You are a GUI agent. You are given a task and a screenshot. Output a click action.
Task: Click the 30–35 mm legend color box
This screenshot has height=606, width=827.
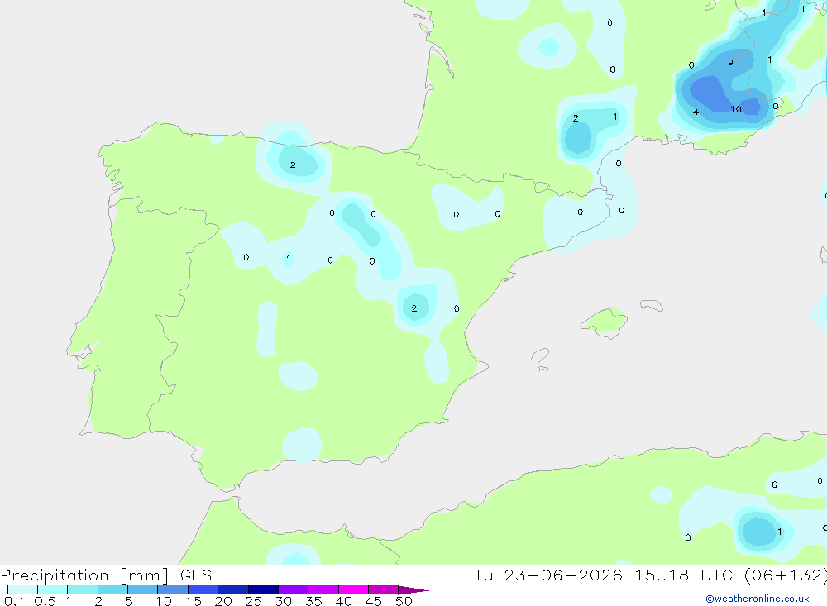point(294,589)
